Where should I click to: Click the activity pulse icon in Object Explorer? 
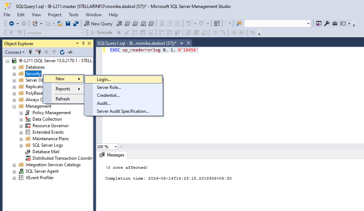coord(70,52)
